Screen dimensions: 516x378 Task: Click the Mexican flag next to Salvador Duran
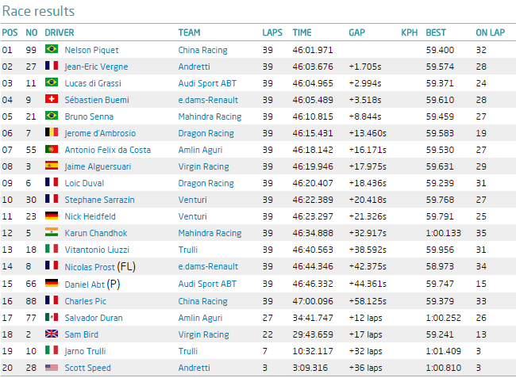(52, 317)
